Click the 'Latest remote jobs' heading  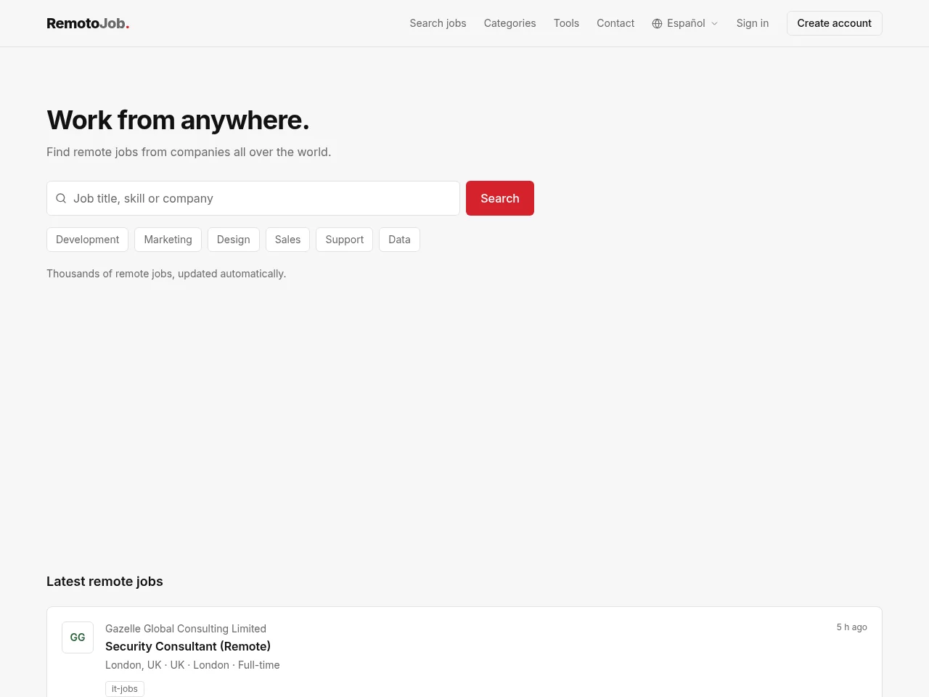pos(105,582)
